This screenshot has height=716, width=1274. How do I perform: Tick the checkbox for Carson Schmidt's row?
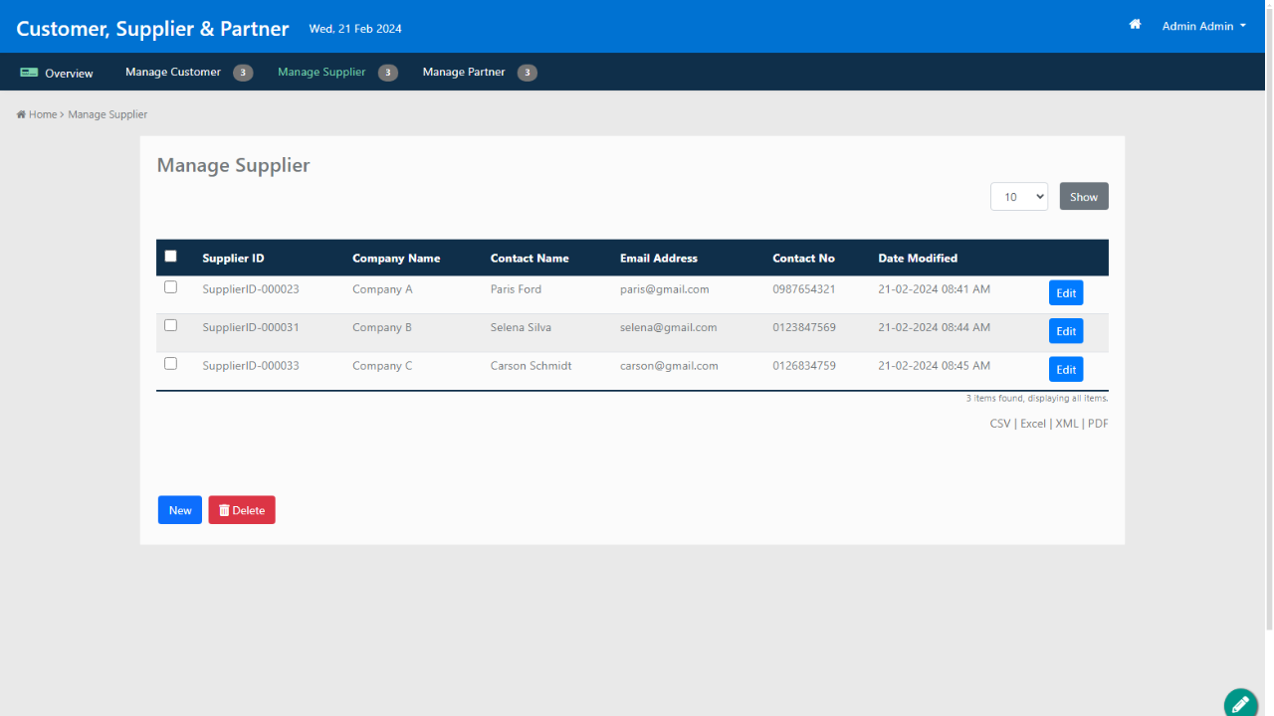(170, 364)
